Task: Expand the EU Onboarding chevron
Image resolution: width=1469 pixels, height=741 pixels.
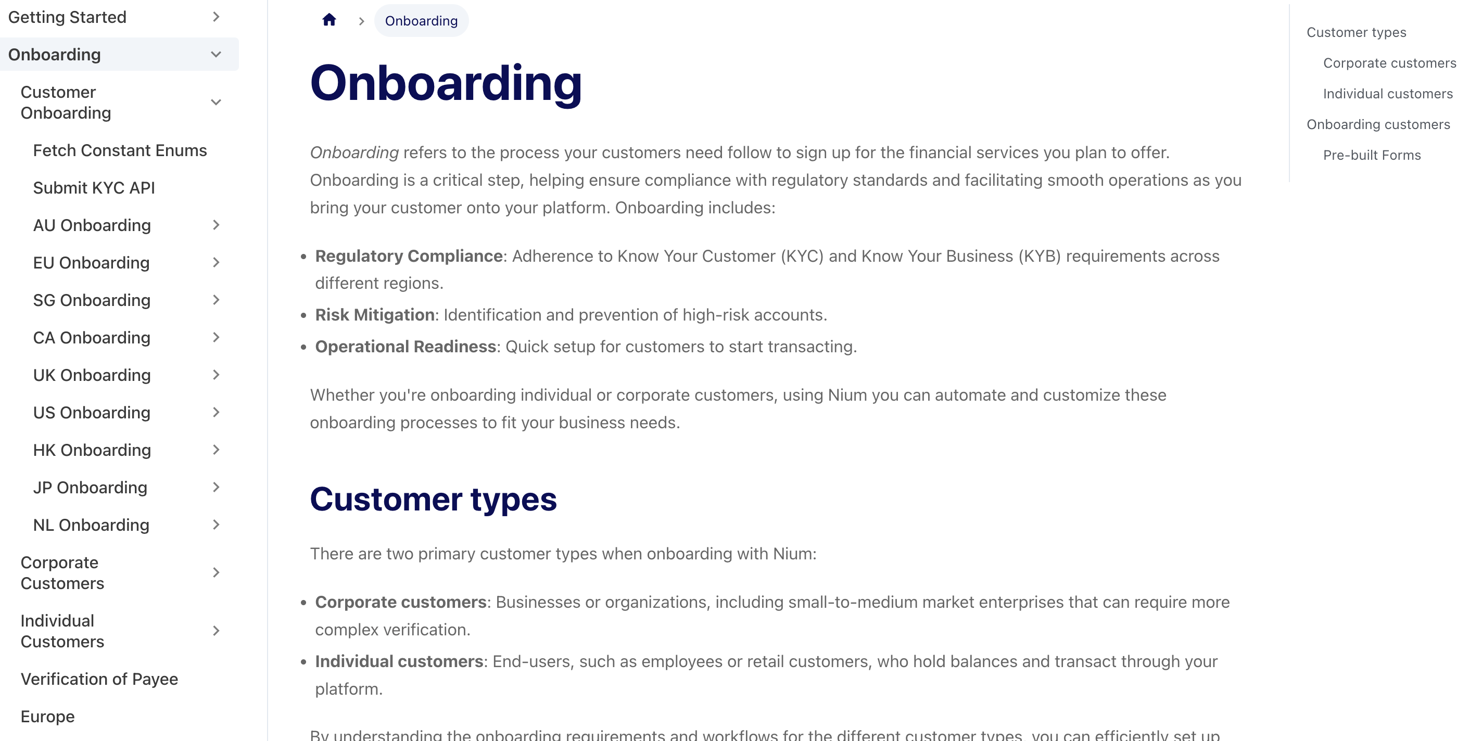Action: click(x=216, y=263)
